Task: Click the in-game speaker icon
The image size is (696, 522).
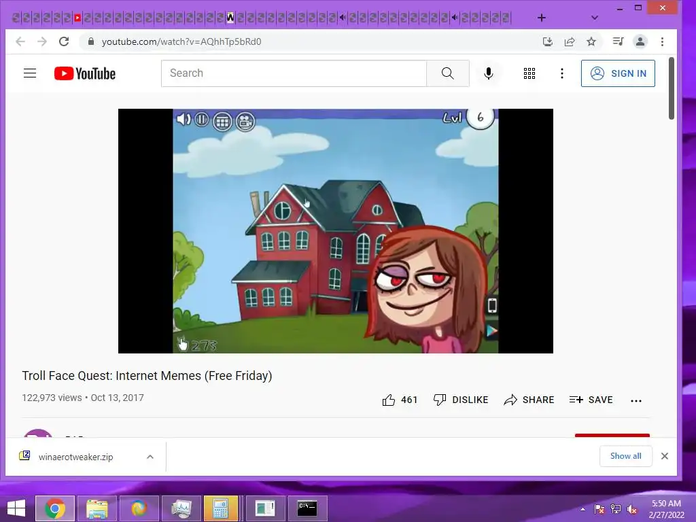Action: [x=184, y=119]
